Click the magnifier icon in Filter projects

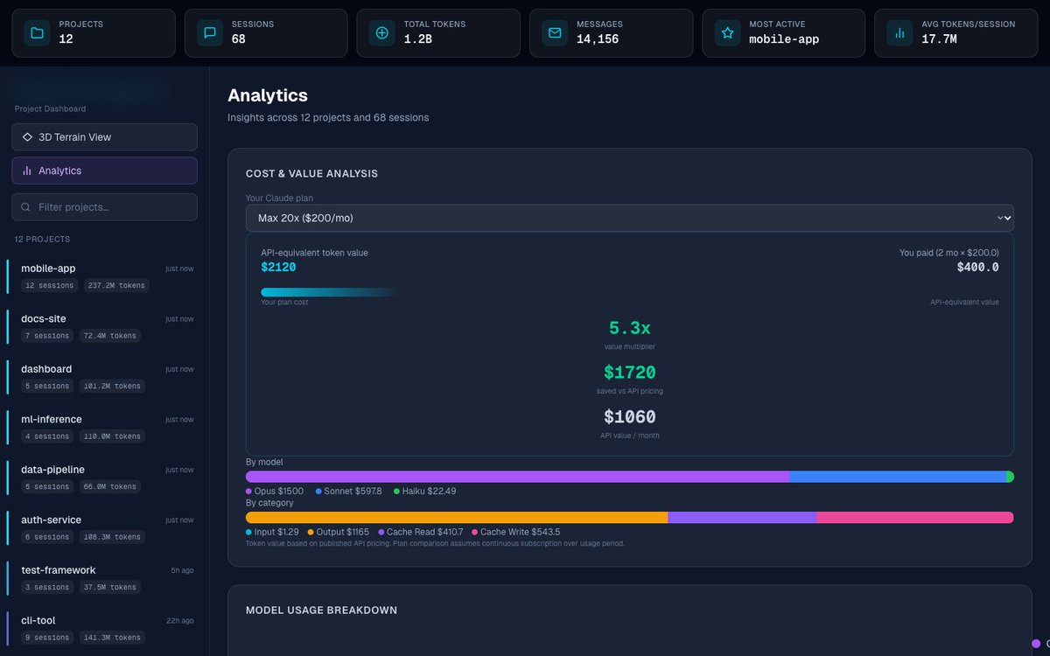tap(26, 207)
